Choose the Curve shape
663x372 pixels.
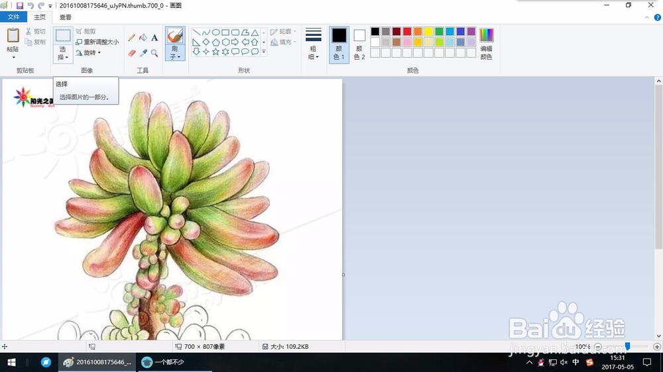[206, 32]
